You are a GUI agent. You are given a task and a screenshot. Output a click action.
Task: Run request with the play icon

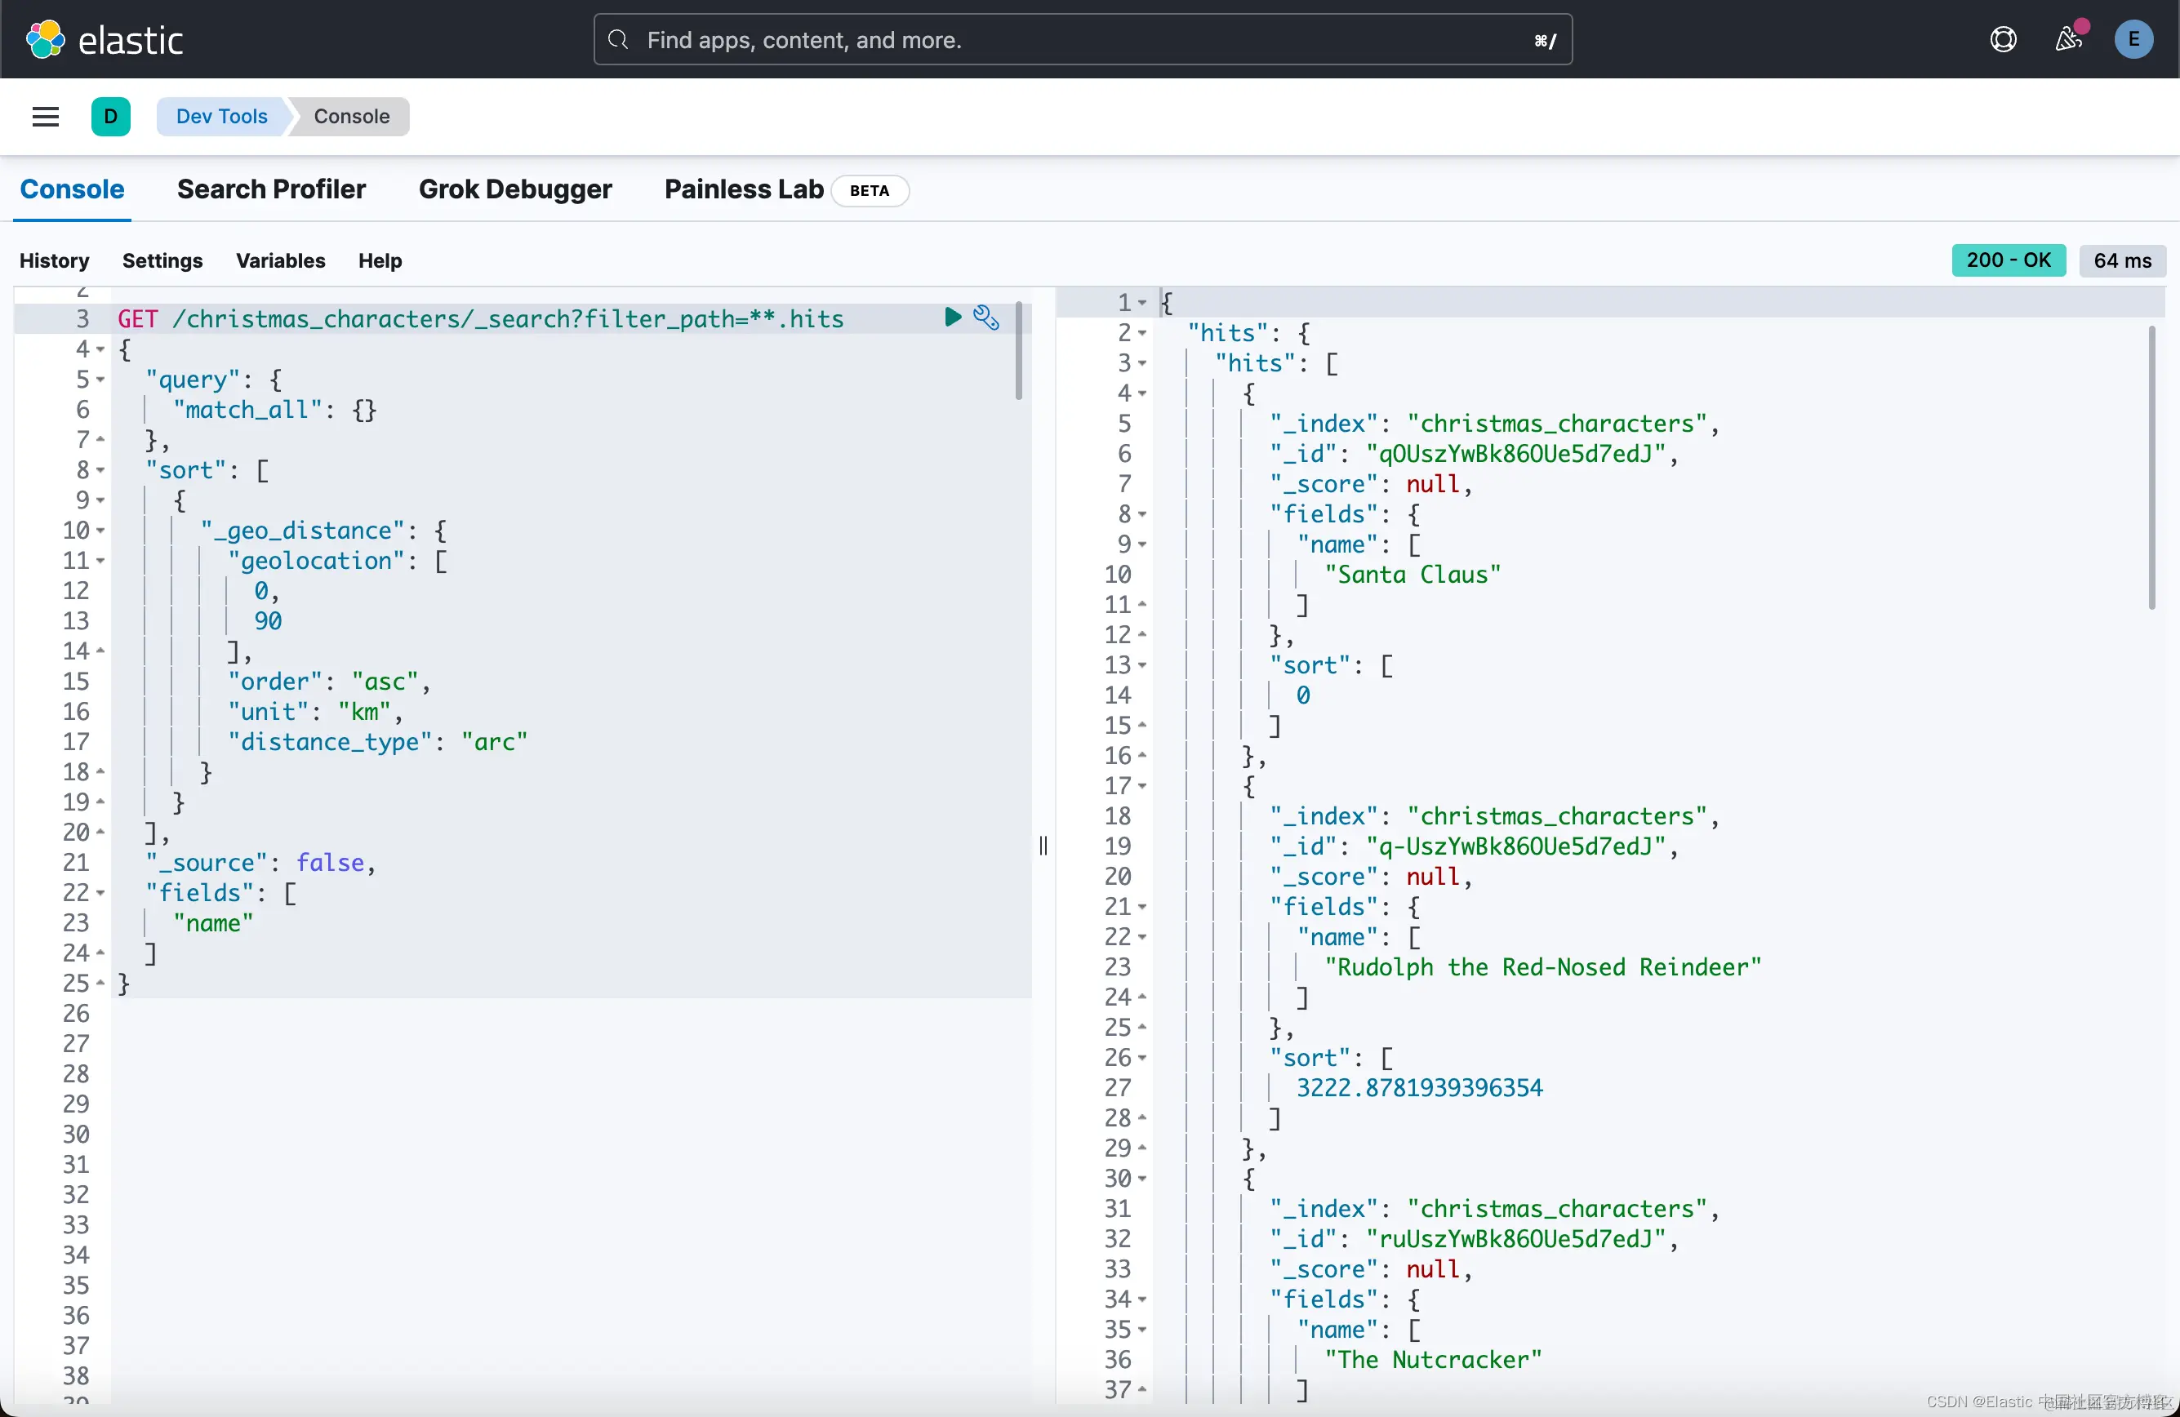click(x=953, y=317)
